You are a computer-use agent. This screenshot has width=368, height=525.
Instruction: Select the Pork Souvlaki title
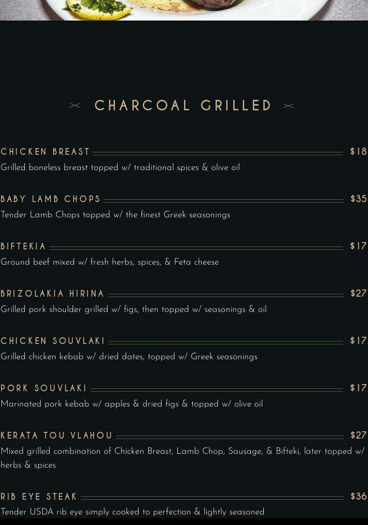coord(44,388)
